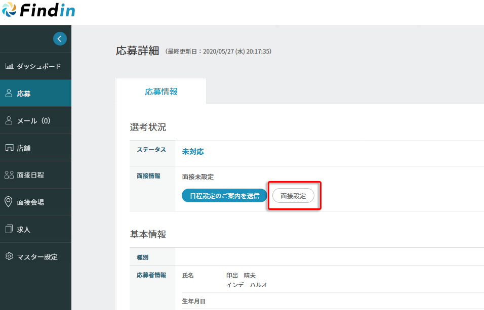Click the 最終更新日 timestamp text
Image resolution: width=484 pixels, height=310 pixels.
[x=218, y=52]
